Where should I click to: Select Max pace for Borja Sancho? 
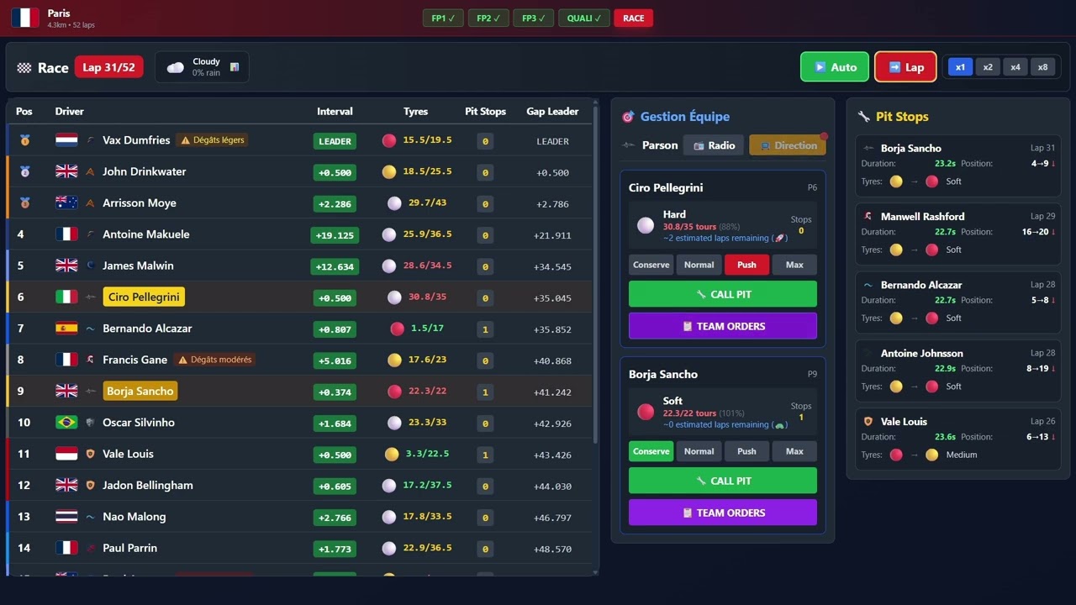tap(794, 451)
